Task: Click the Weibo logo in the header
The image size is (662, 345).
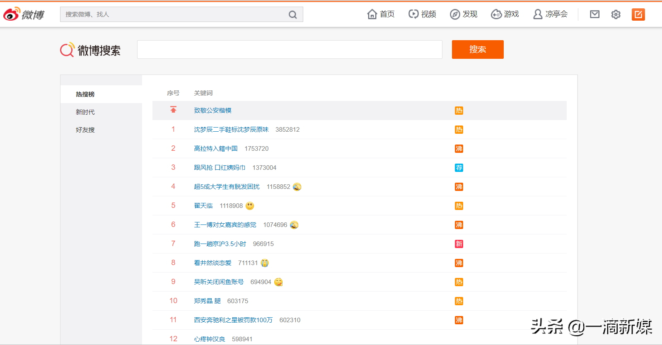Action: 24,14
